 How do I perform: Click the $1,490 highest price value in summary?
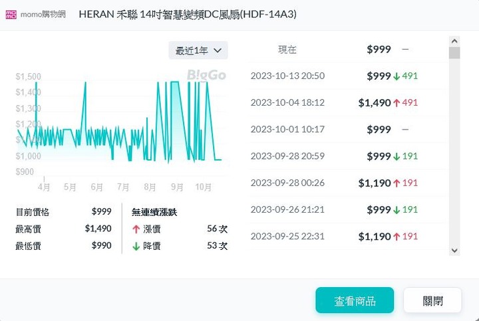coord(98,229)
